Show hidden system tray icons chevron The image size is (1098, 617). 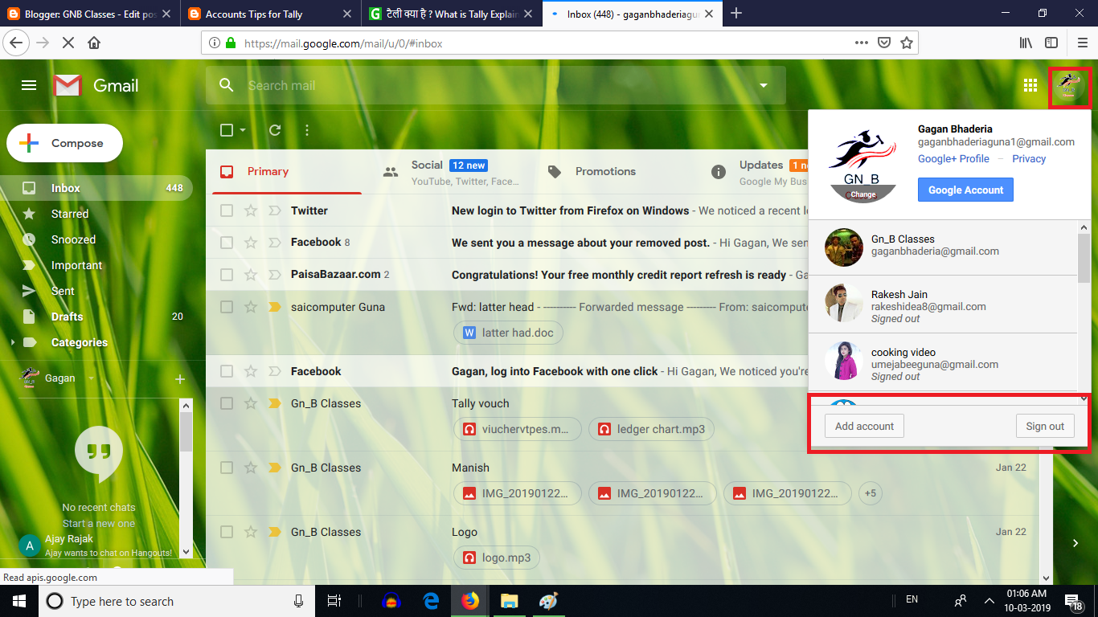coord(989,601)
